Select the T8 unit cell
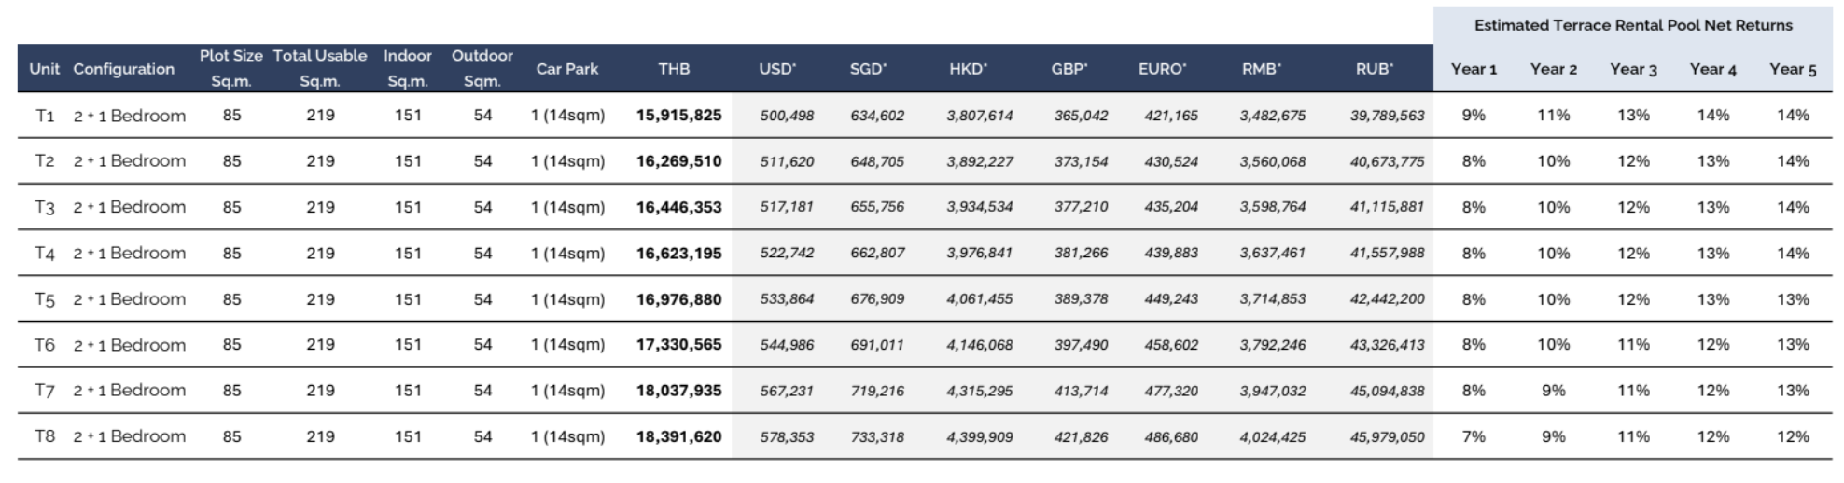1844x483 pixels. click(44, 436)
